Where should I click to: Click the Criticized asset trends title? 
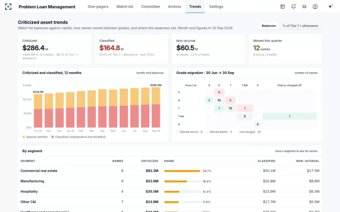(43, 22)
